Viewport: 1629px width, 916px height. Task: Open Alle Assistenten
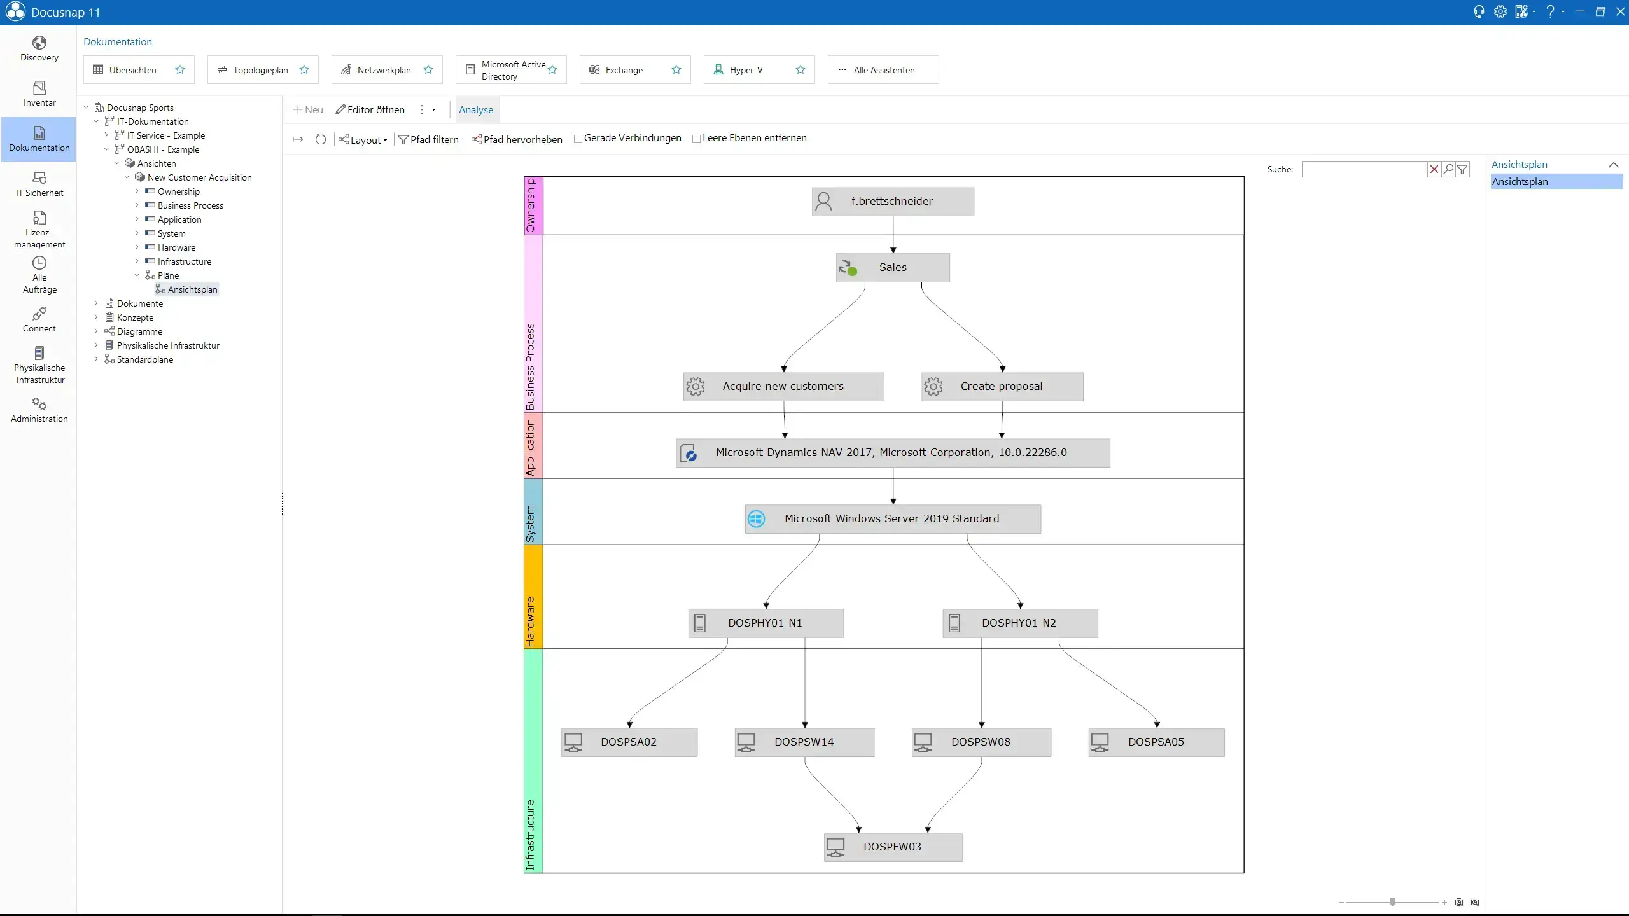click(x=883, y=70)
